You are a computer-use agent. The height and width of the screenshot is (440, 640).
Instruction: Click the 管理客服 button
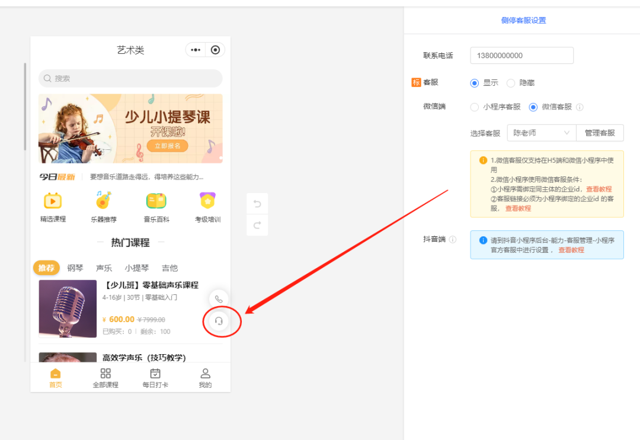click(600, 133)
